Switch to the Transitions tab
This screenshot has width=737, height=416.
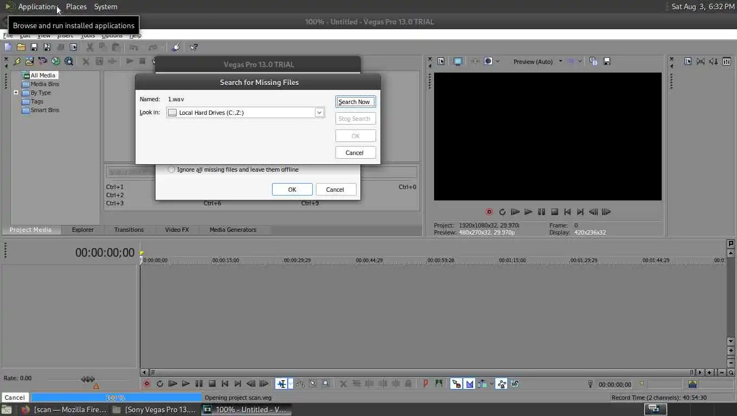tap(129, 230)
